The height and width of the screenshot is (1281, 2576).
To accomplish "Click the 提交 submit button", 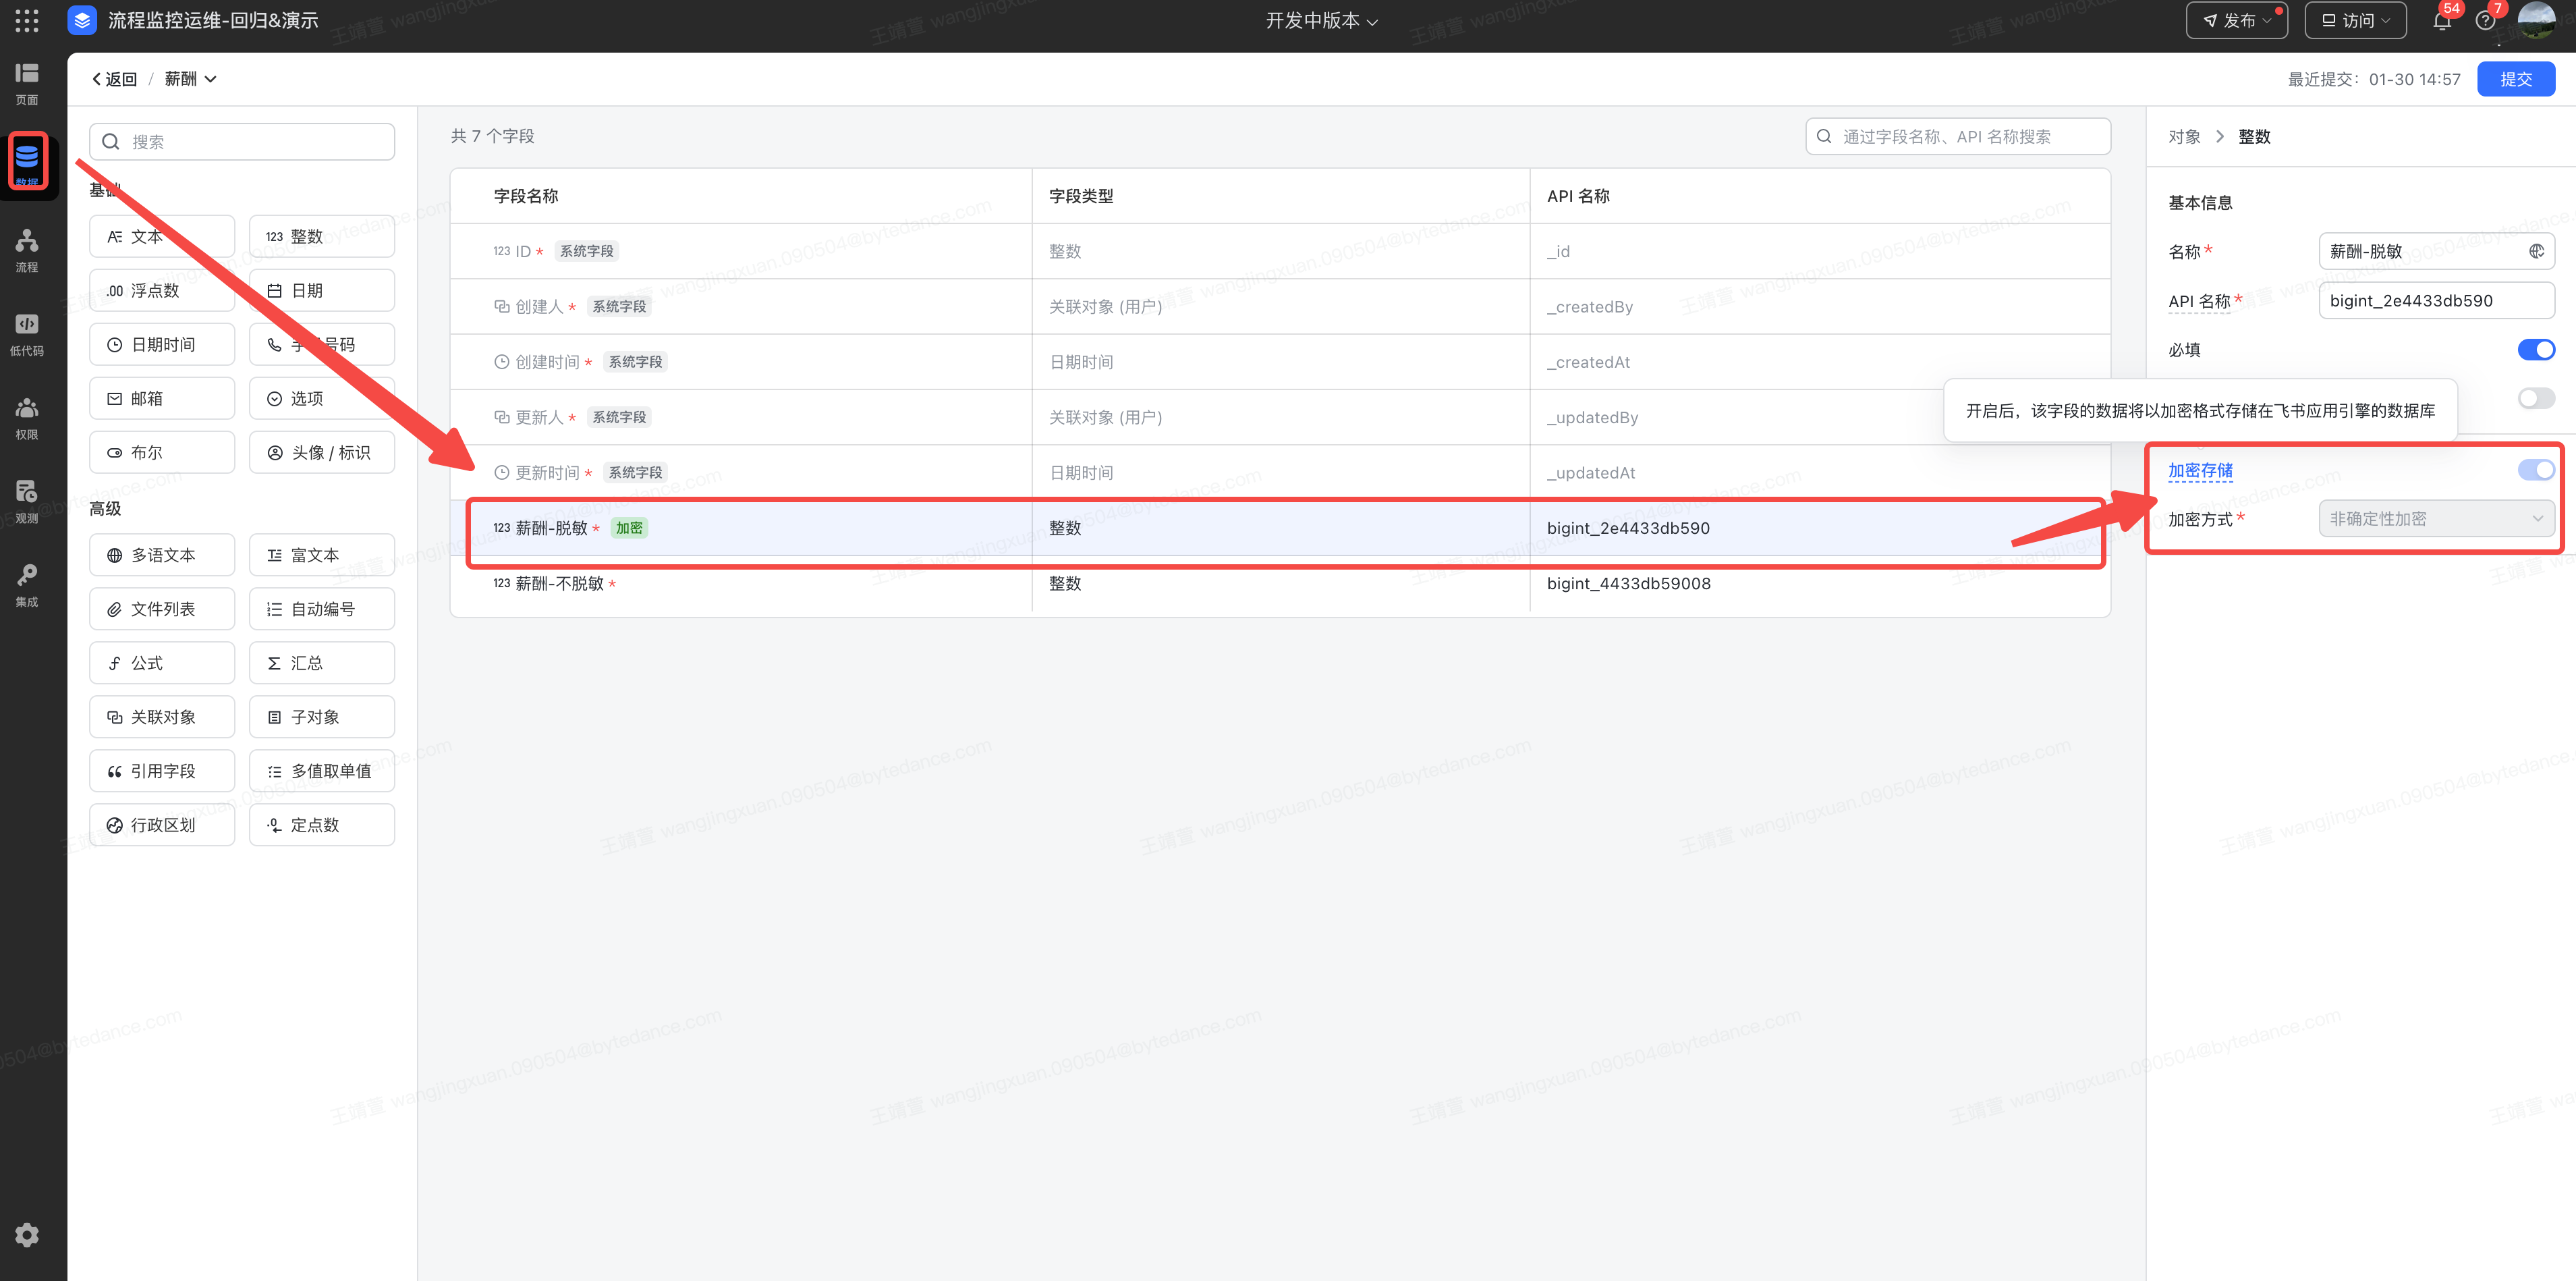I will pyautogui.click(x=2516, y=79).
